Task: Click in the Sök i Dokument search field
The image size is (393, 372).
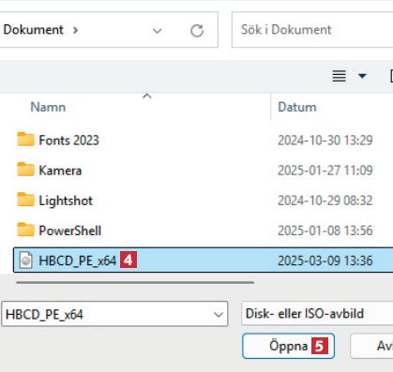Action: (x=312, y=30)
